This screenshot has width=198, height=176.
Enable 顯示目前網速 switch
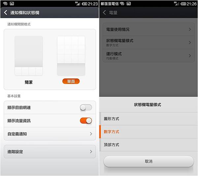pos(86,107)
